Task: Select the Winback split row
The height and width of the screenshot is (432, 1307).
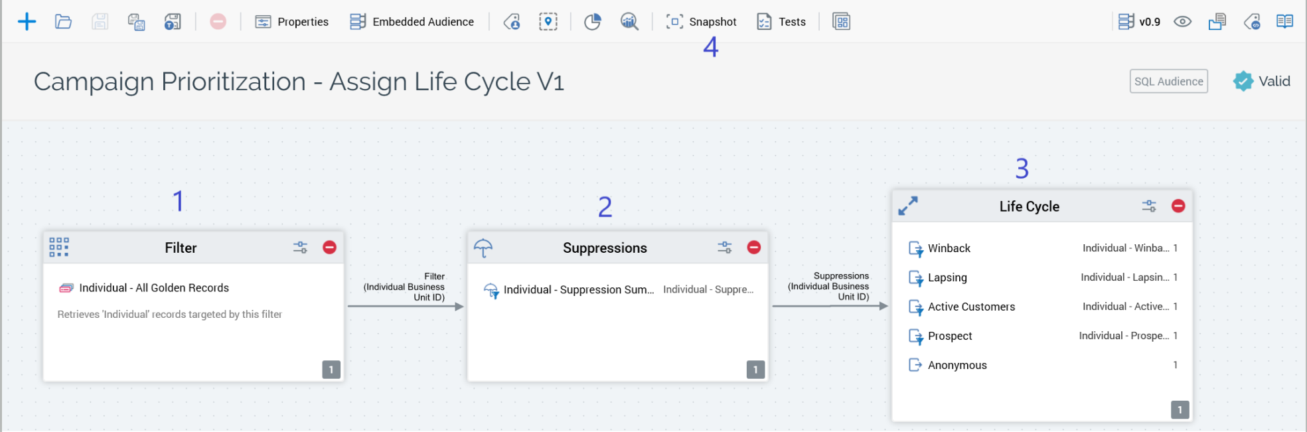Action: pyautogui.click(x=949, y=248)
